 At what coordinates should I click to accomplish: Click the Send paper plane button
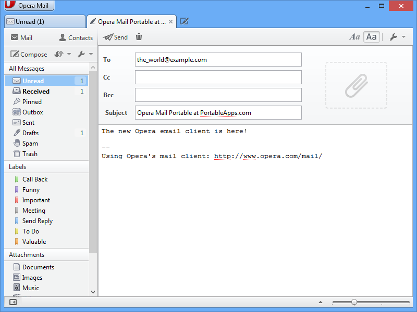115,37
